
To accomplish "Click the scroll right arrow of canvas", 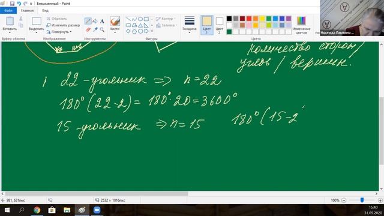I will 376,194.
